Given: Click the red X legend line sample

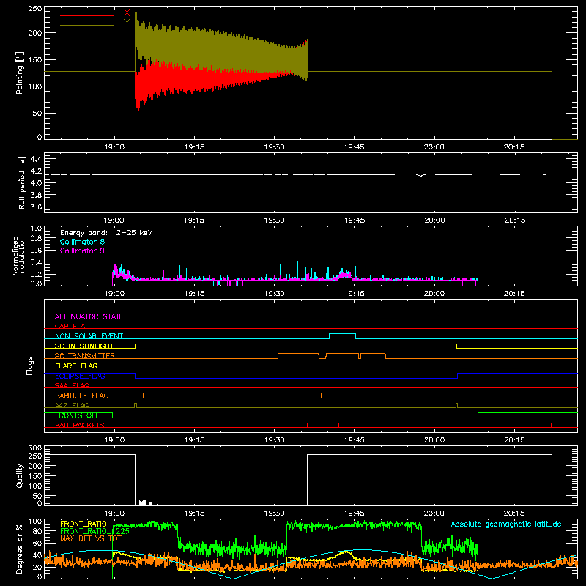Looking at the screenshot, I should point(87,15).
